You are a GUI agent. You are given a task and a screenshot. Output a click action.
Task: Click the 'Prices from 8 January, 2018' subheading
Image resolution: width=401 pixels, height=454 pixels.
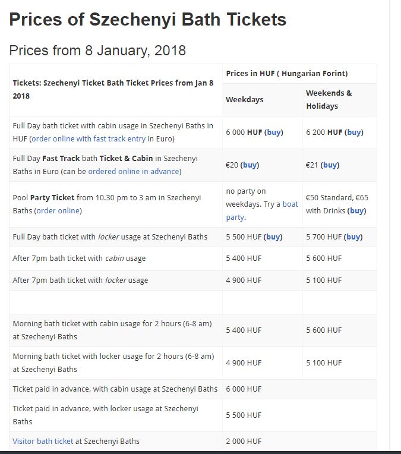(97, 51)
